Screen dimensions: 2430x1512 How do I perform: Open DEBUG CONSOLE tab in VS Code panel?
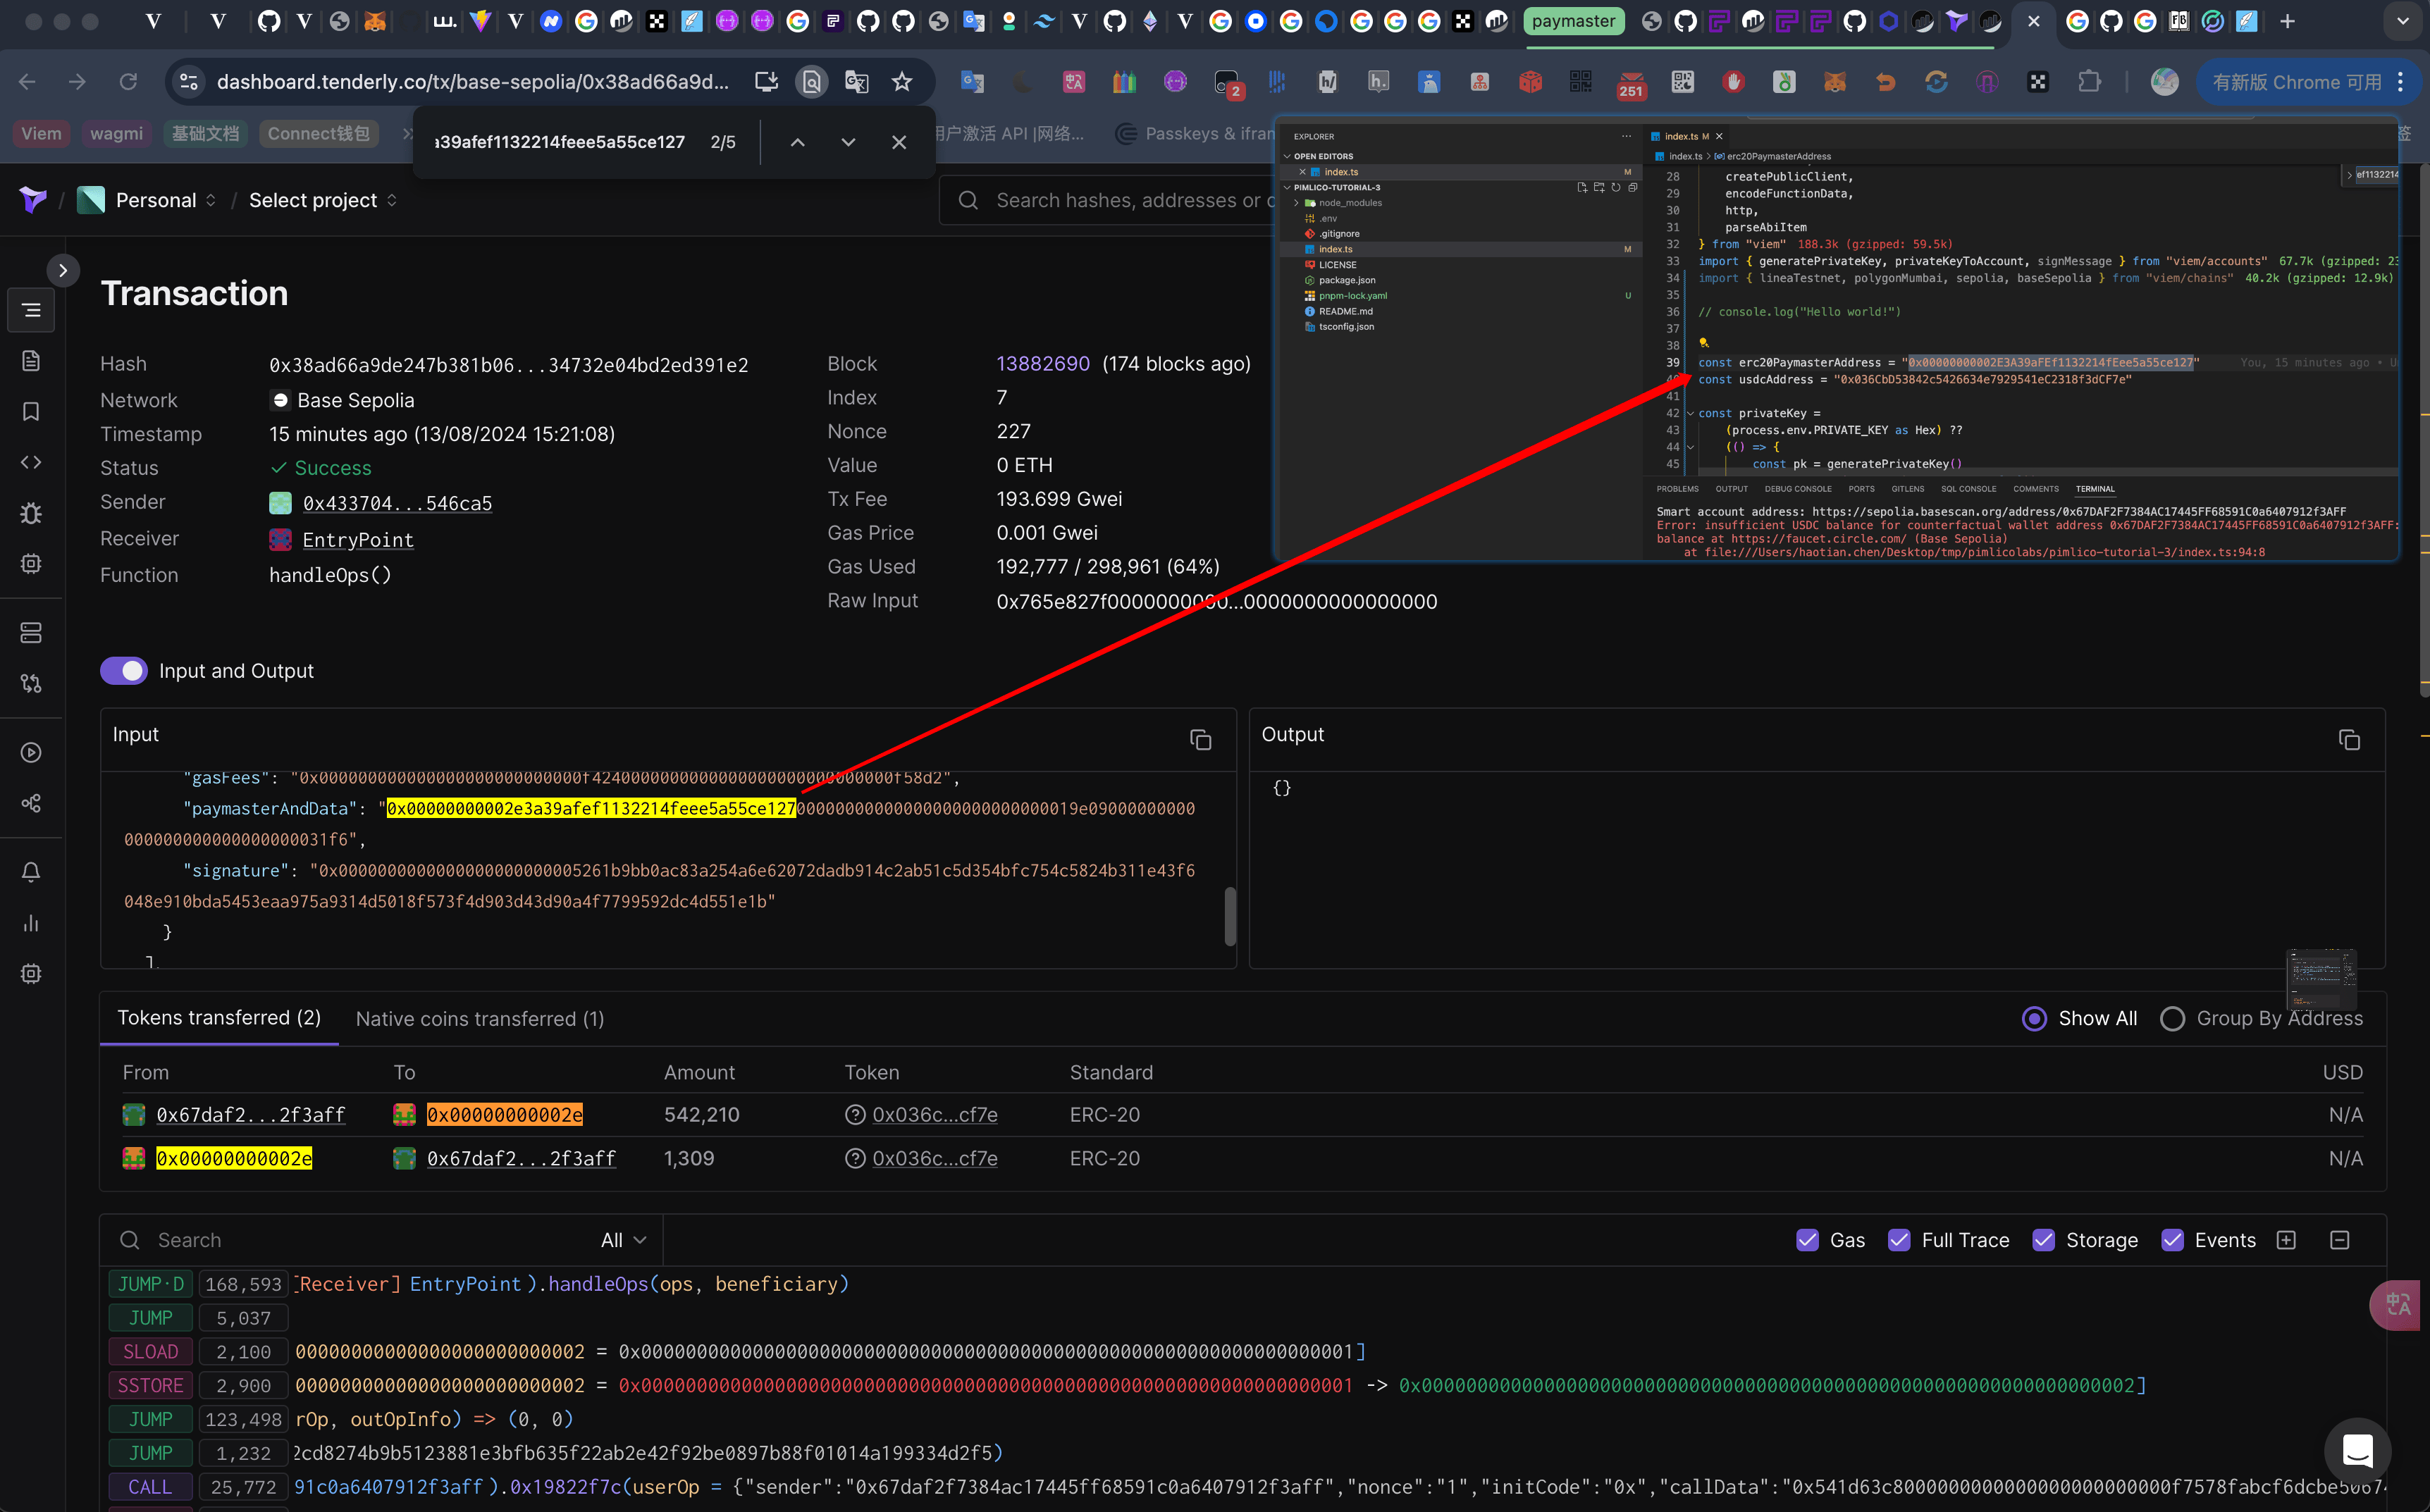tap(1798, 489)
